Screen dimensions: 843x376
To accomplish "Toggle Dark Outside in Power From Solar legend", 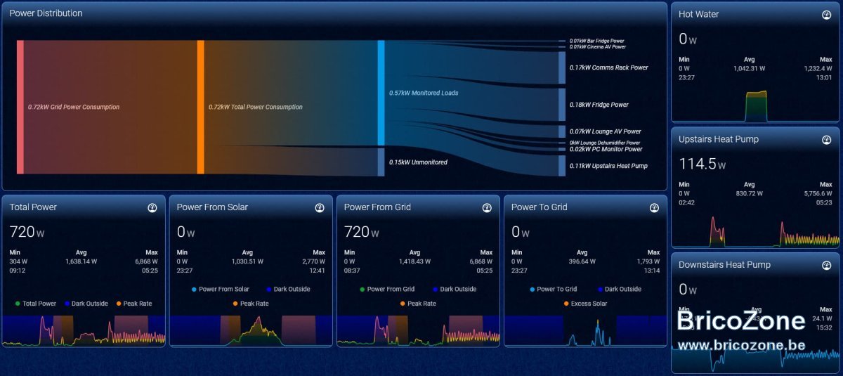I will click(x=288, y=289).
